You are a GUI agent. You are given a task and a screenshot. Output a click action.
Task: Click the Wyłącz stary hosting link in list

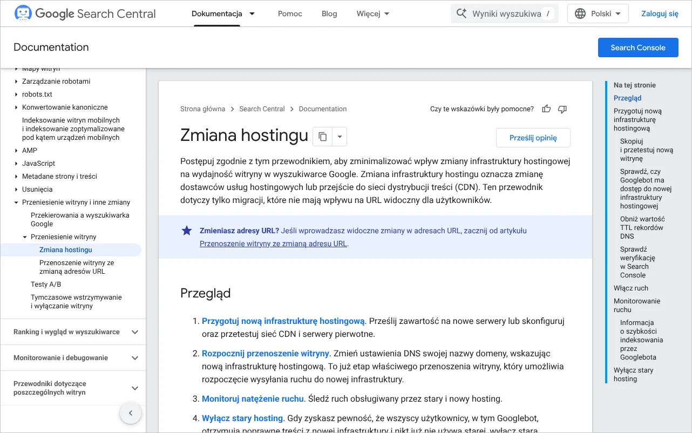tap(242, 418)
